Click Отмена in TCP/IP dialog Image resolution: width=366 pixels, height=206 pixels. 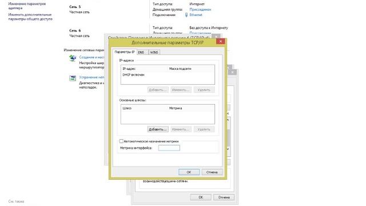coord(212,172)
